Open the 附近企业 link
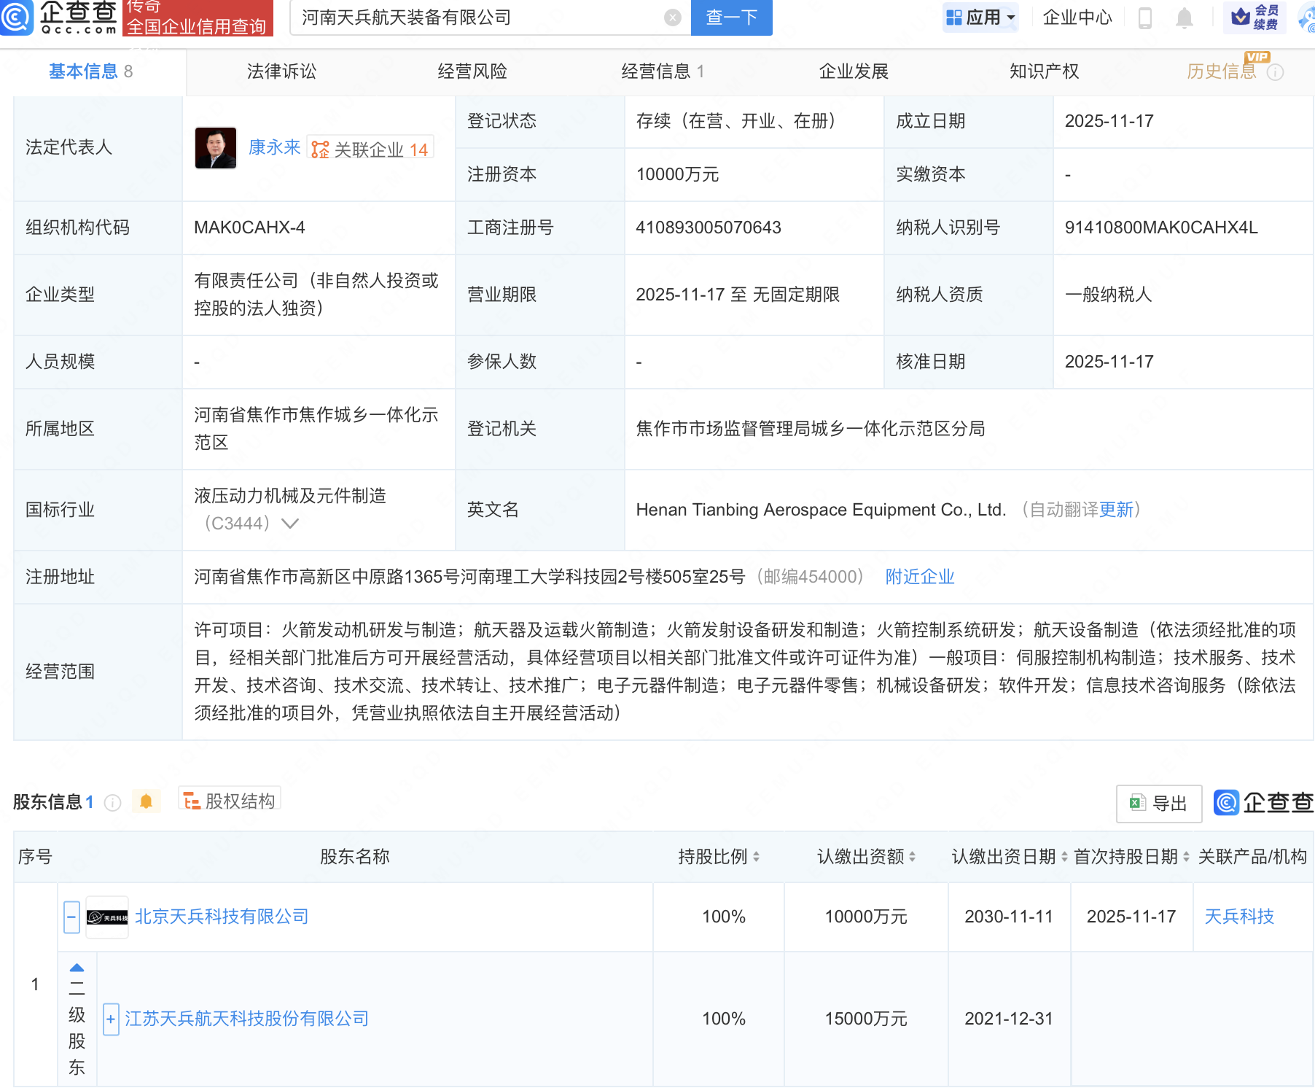 pyautogui.click(x=919, y=576)
